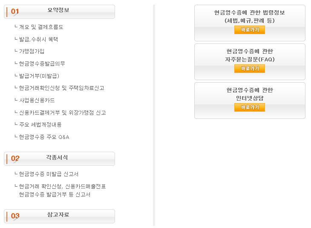Screen dimensions: 311x228
Task: Click 현금영수증에 관한 인터넷상담 banner title
Action: point(250,94)
